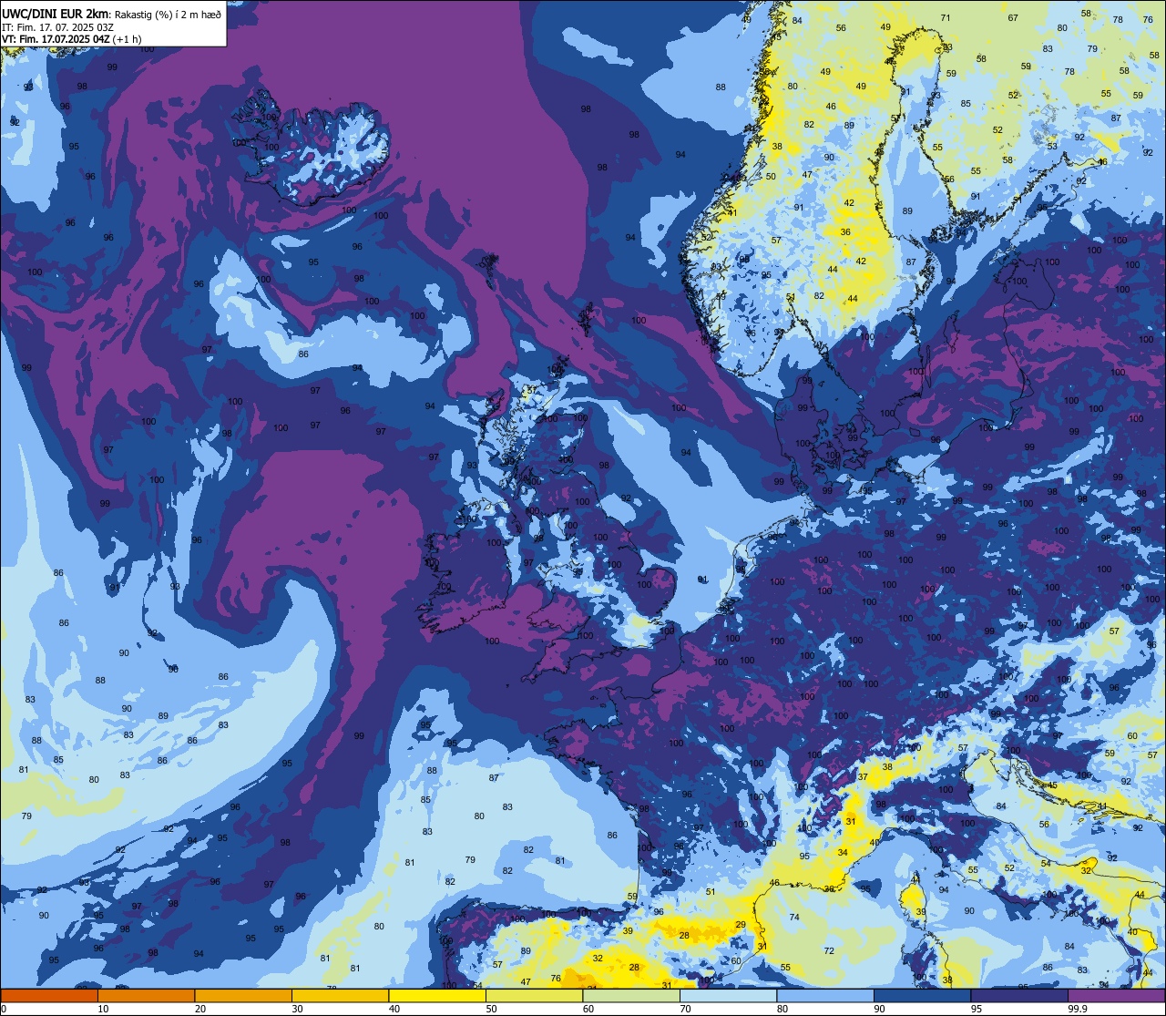
Task: Click the legend tick label '60'
Action: (x=588, y=1009)
